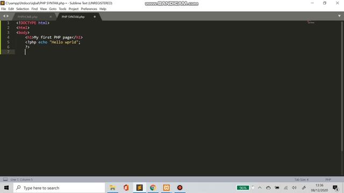Show hidden system tray icons
This screenshot has width=344, height=193.
click(260, 188)
